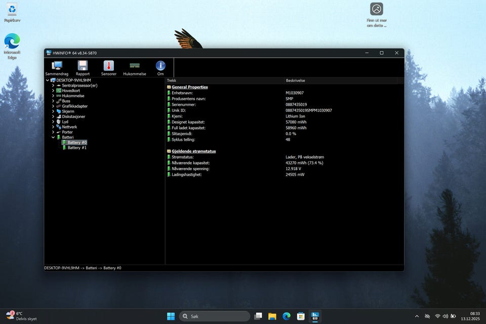Viewport: 486px width, 324px height.
Task: Click the taskbar Søk search field
Action: pos(215,316)
